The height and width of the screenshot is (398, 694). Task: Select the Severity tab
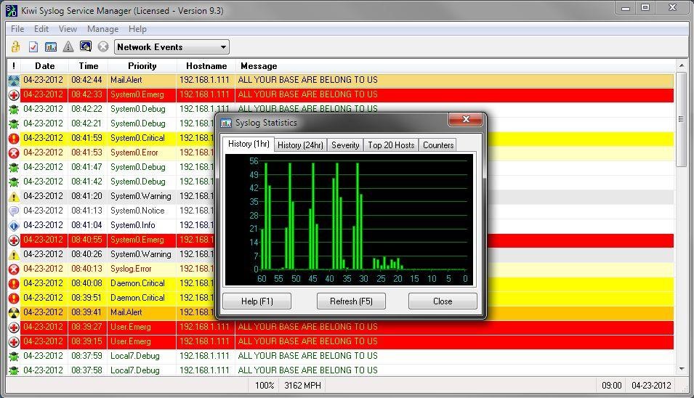(345, 145)
